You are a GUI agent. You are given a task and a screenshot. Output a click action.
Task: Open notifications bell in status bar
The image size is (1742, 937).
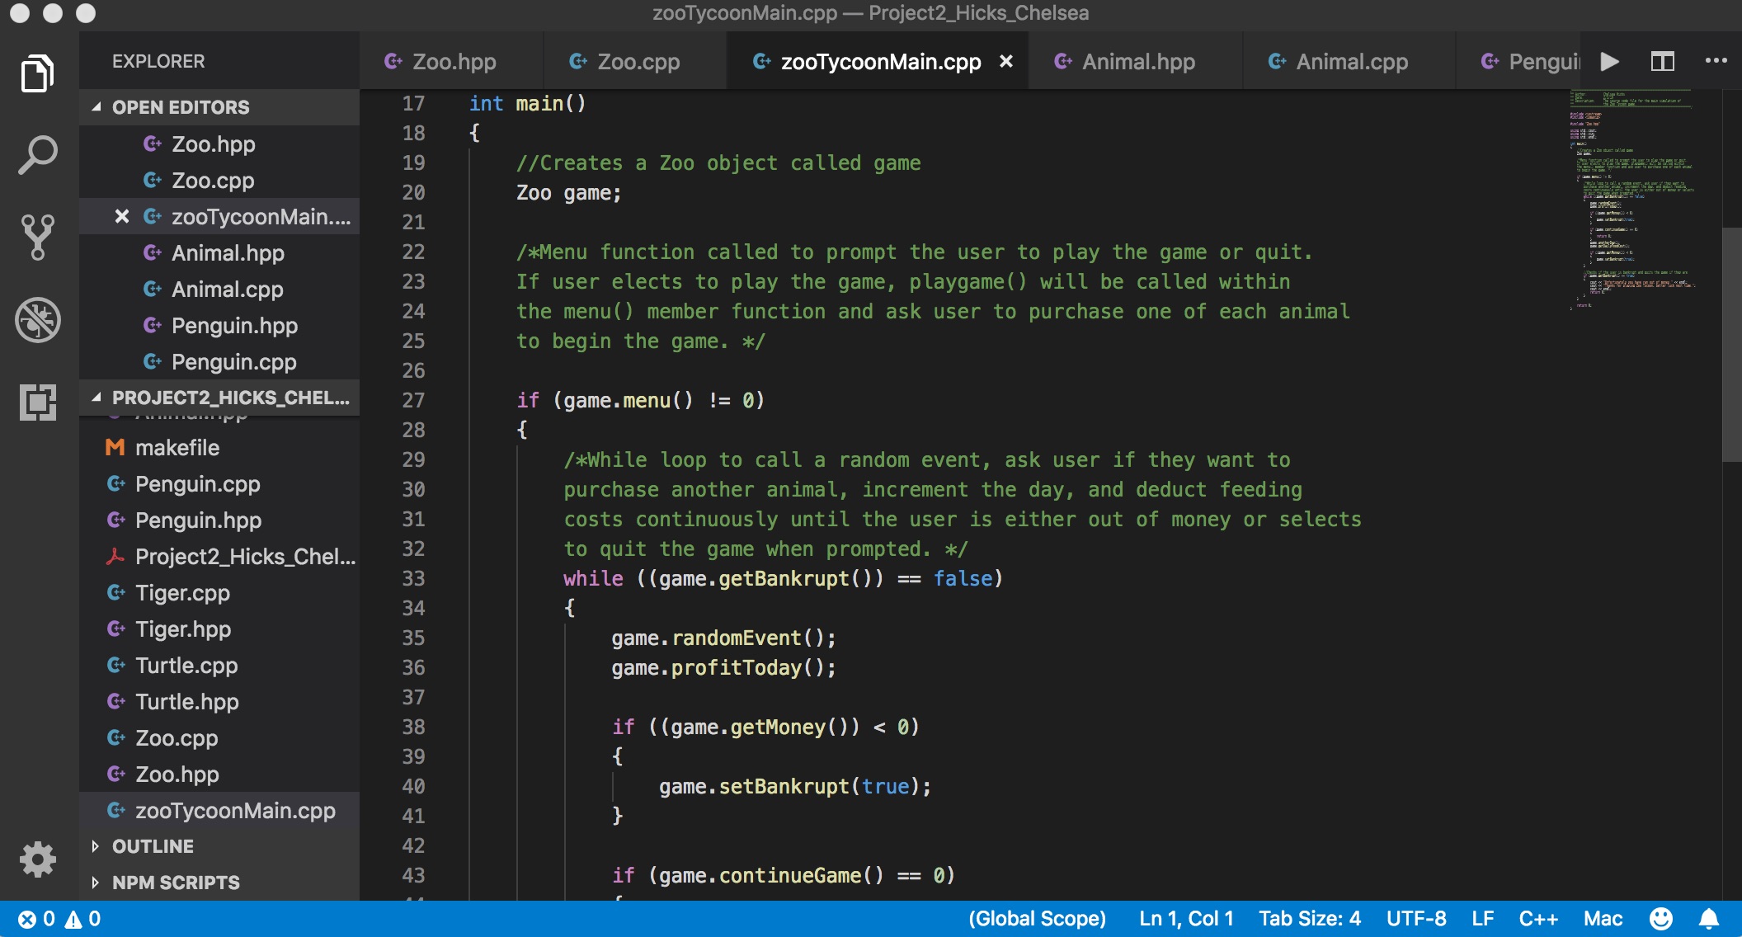pos(1709,919)
